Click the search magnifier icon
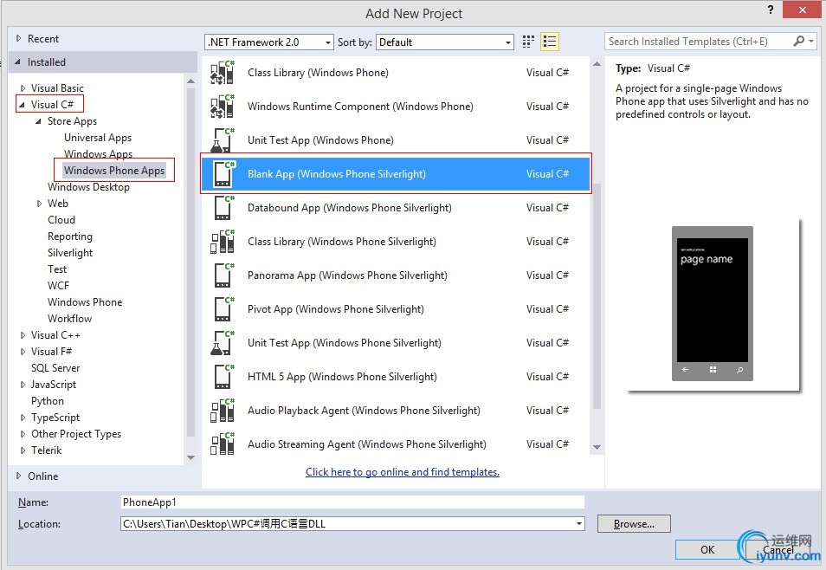 click(798, 41)
